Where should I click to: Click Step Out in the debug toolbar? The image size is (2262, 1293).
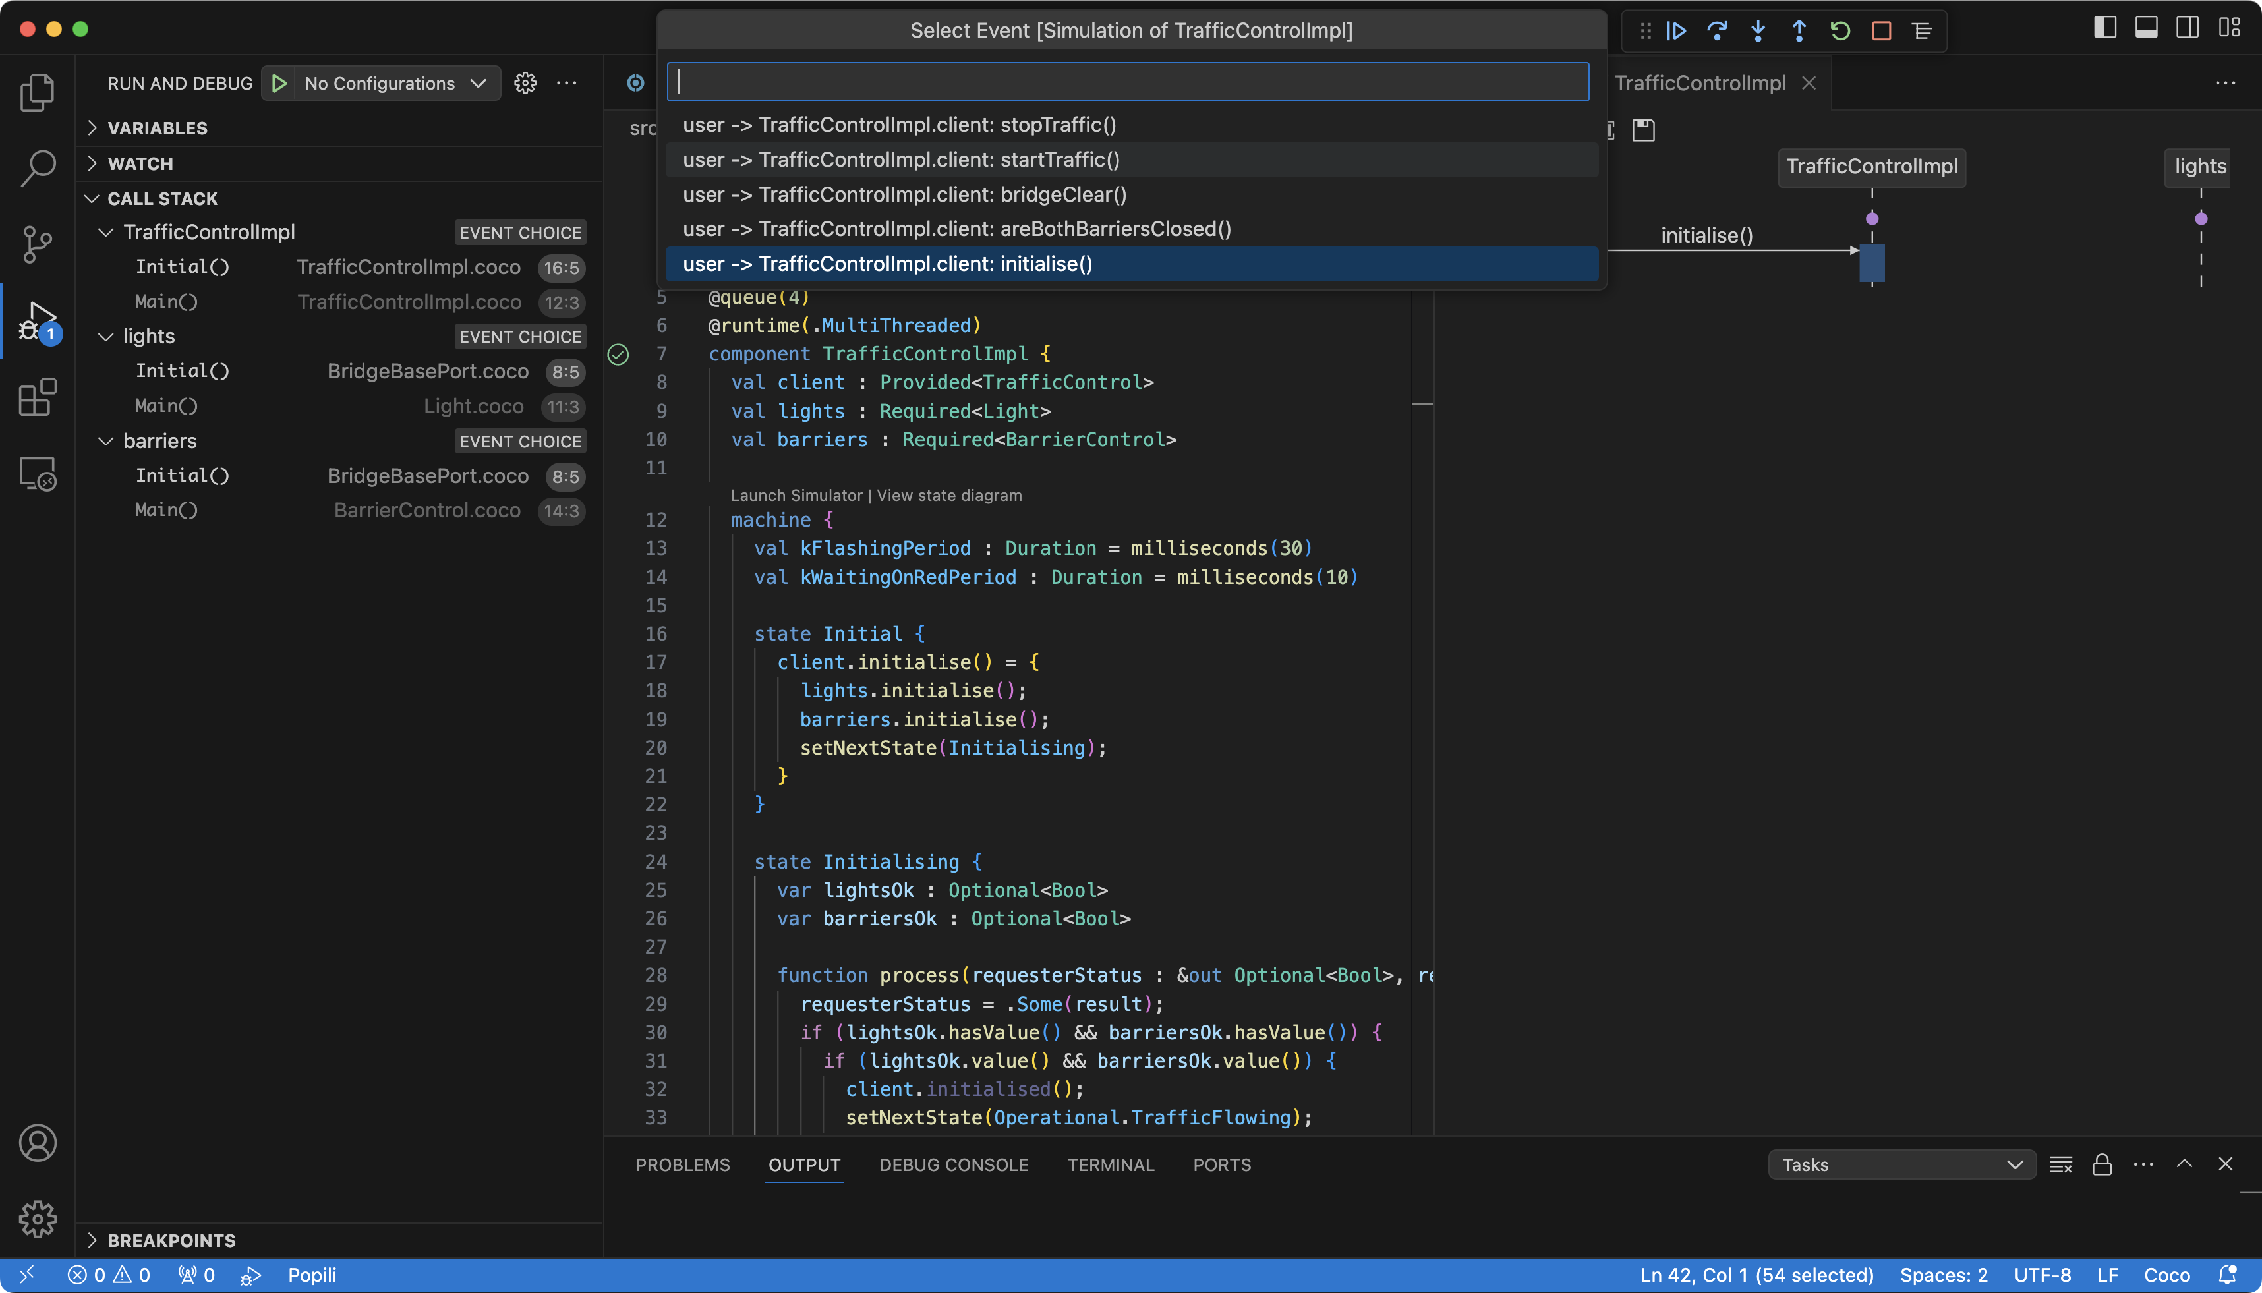coord(1799,31)
